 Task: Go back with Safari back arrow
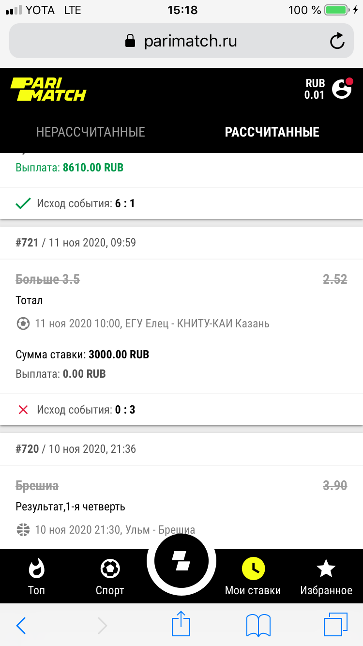21,625
